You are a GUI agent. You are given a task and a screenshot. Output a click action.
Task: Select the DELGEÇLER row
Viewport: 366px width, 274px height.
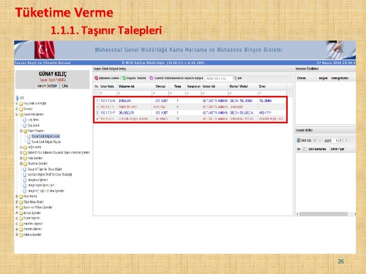coord(190,113)
